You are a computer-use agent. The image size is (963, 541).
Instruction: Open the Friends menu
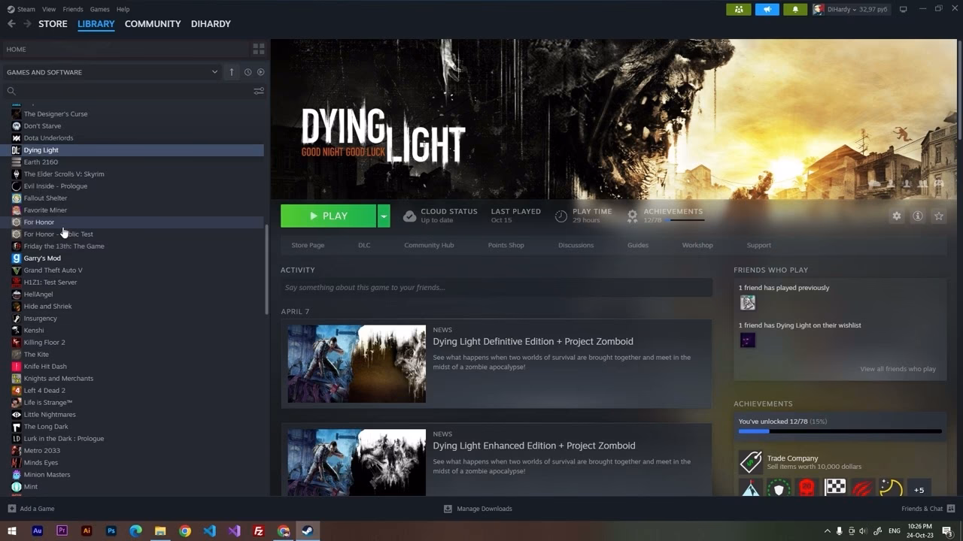tap(73, 9)
